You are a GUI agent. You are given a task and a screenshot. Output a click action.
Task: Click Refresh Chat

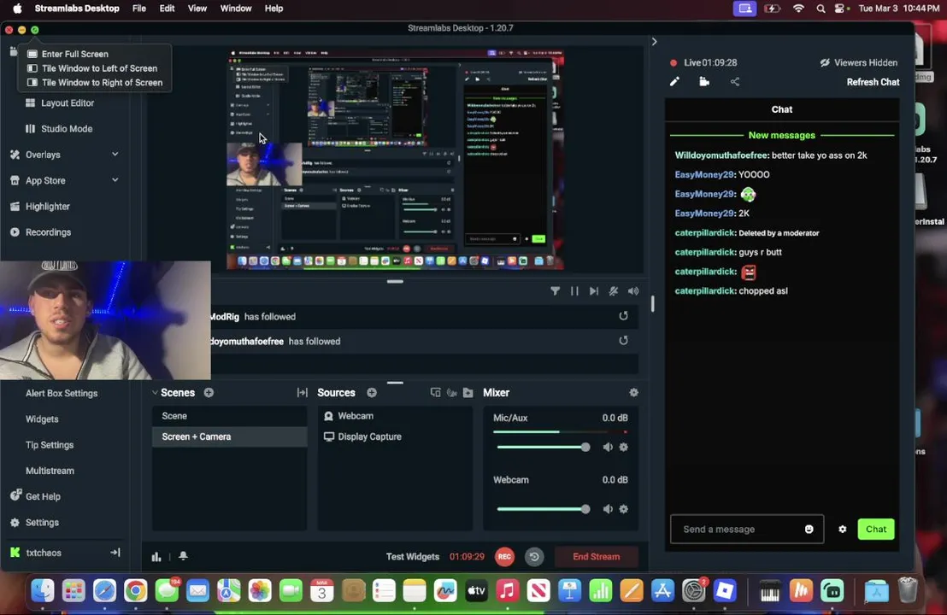[873, 82]
